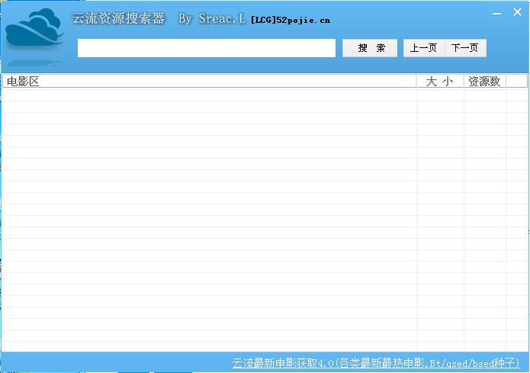Click the 资源数 column header
This screenshot has height=373, width=530.
pyautogui.click(x=484, y=81)
